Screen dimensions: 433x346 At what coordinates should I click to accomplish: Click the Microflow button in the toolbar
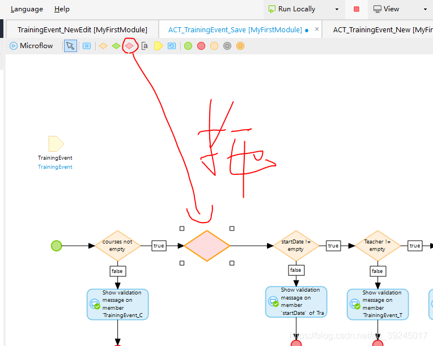pyautogui.click(x=31, y=46)
